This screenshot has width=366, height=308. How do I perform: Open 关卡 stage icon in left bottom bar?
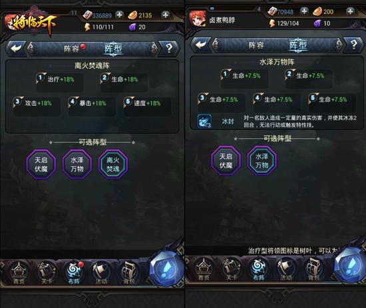(47, 273)
